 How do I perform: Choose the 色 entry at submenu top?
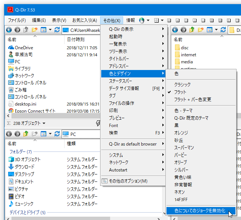[x=201, y=74]
